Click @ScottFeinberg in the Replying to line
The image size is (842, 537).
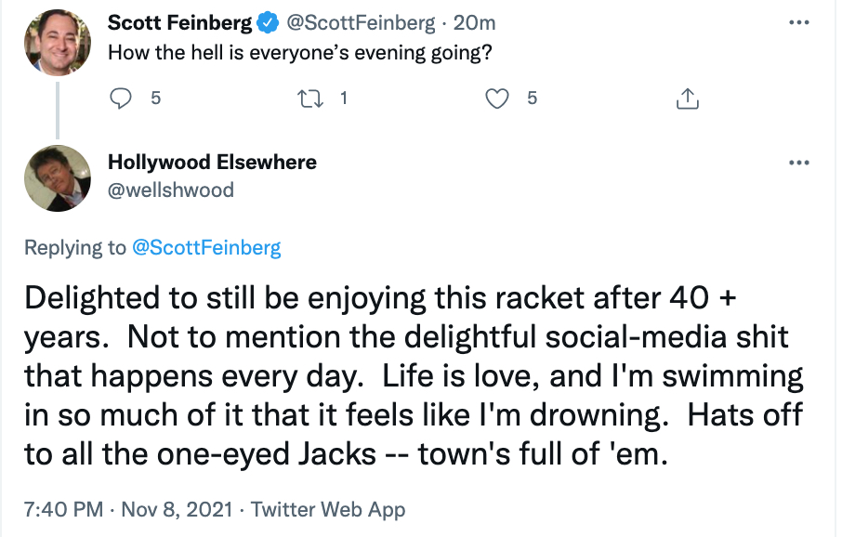click(x=205, y=247)
